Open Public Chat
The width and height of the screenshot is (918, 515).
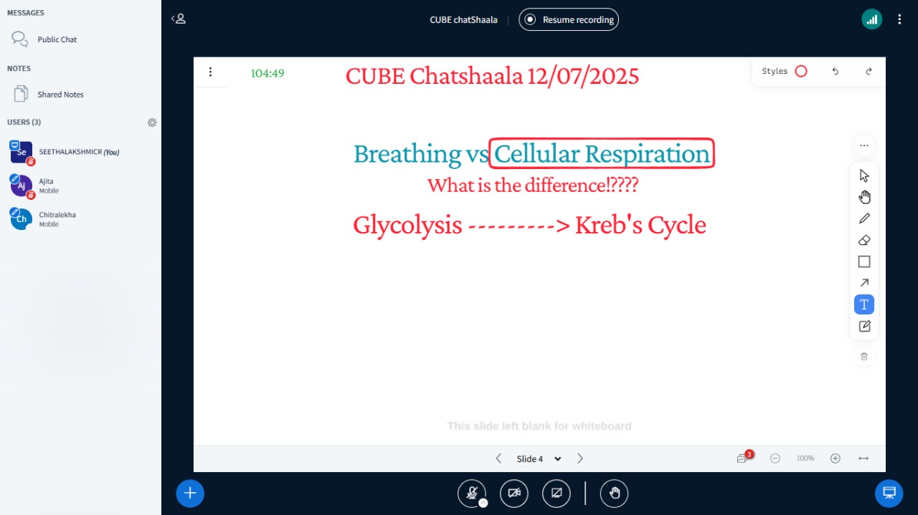click(80, 39)
